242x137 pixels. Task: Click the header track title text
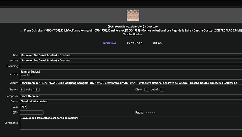(133, 27)
